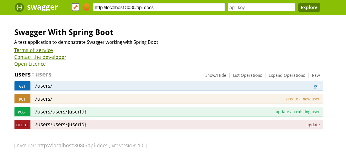Image resolution: width=346 pixels, height=153 pixels.
Task: Expand the DELETE /users/users/{userId} path
Action: [x=61, y=125]
